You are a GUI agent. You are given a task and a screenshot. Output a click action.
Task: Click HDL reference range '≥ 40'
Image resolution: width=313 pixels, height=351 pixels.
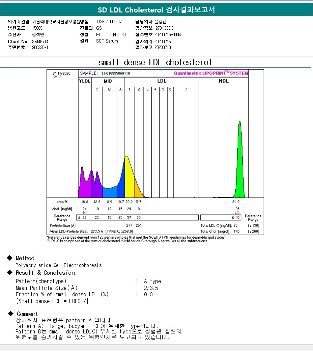pos(235,217)
